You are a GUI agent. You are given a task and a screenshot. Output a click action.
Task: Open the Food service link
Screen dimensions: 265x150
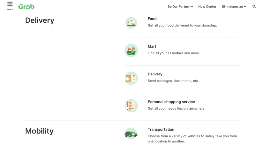(x=152, y=19)
